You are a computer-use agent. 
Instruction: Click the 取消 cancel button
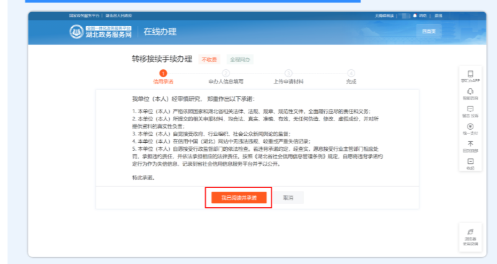point(288,198)
